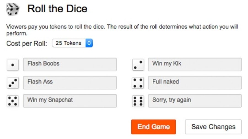Click the dice logo beside the title

click(13, 9)
